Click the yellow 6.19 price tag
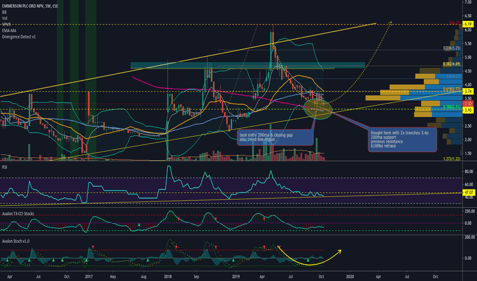Image resolution: width=477 pixels, height=281 pixels. pos(468,24)
